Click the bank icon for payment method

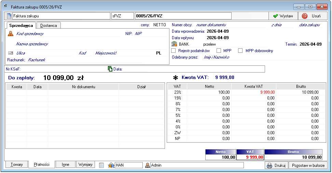tap(174, 44)
